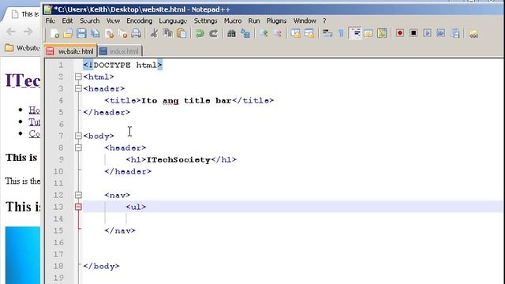The width and height of the screenshot is (505, 284).
Task: Click the Tu link in browser page
Action: [34, 122]
